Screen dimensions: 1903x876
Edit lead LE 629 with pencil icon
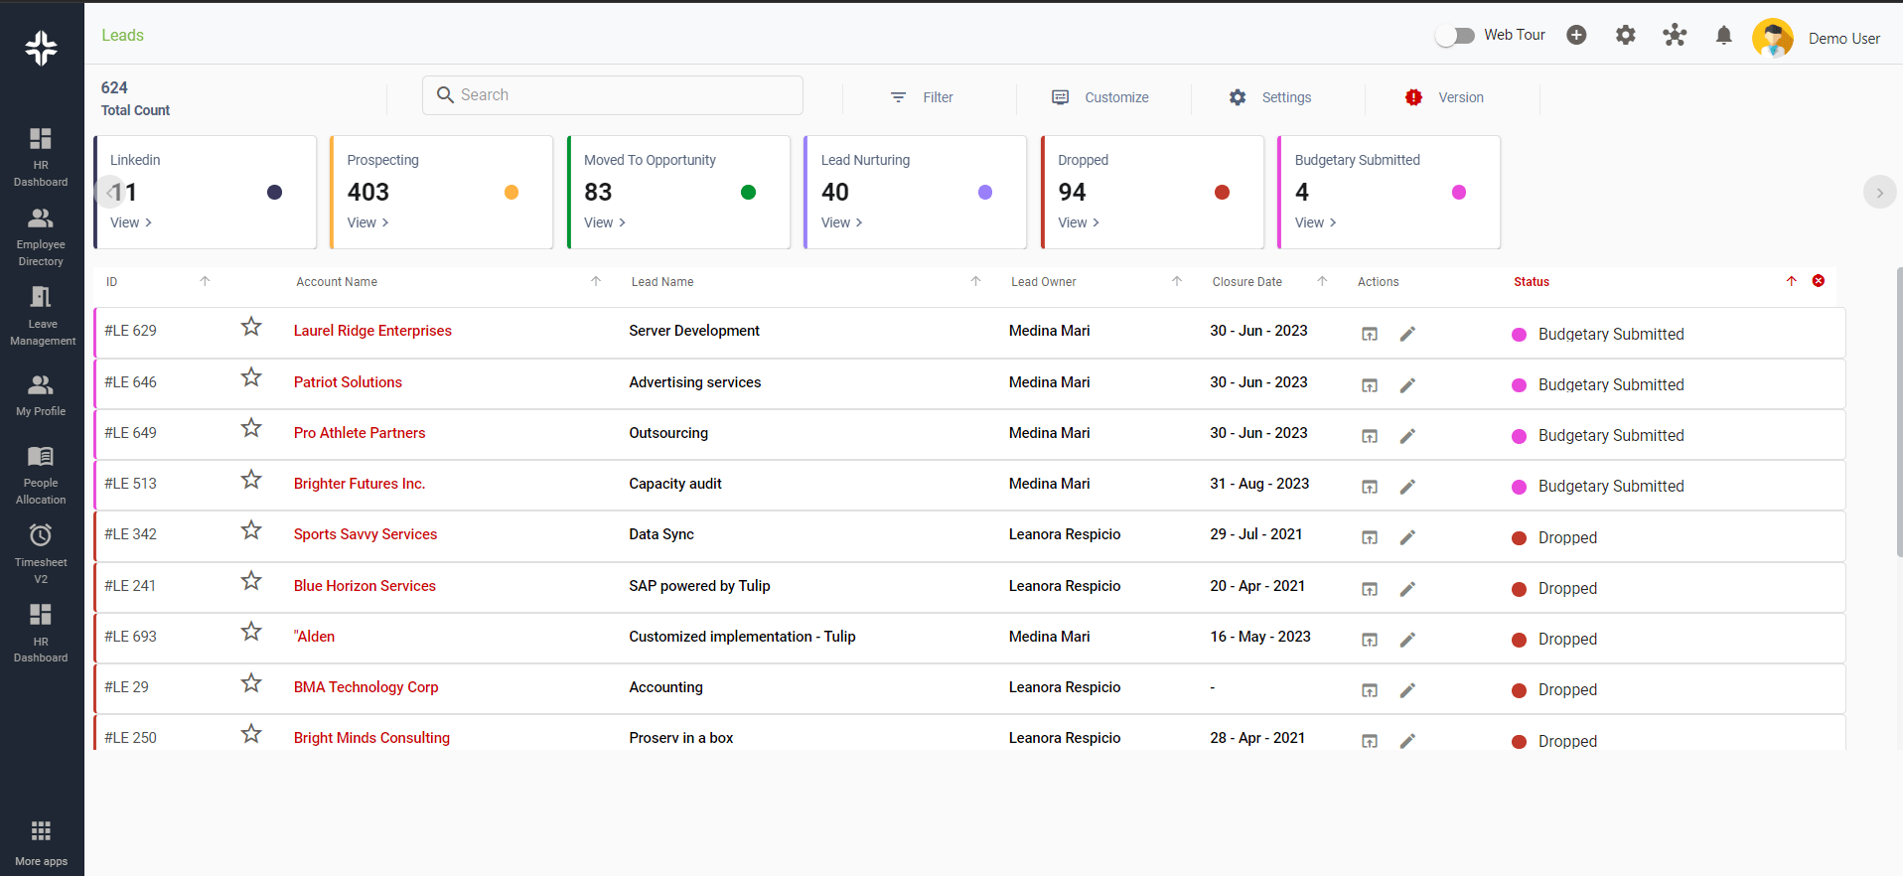[1407, 335]
